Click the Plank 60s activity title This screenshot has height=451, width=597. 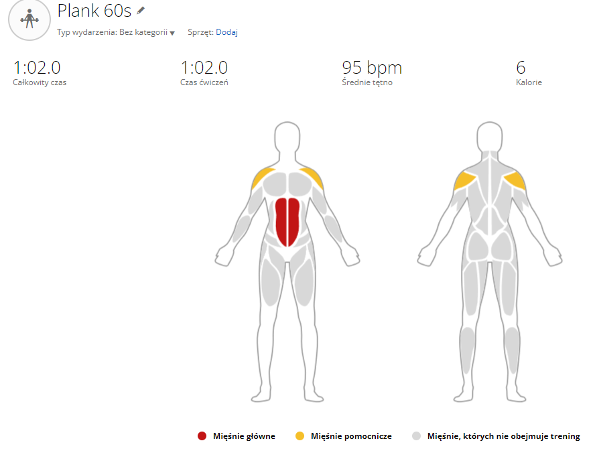pos(94,11)
